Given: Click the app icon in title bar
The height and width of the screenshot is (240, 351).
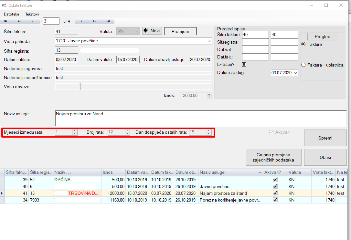Looking at the screenshot, I should [x=4, y=5].
